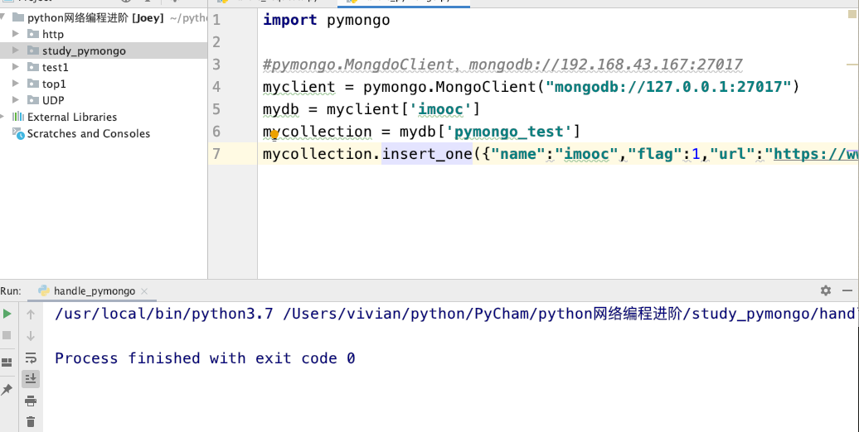Click line number 7 in the gutter
The height and width of the screenshot is (432, 859).
pyautogui.click(x=216, y=154)
